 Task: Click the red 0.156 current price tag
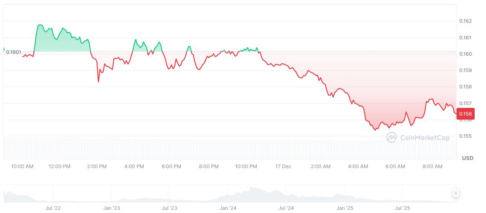pyautogui.click(x=465, y=114)
